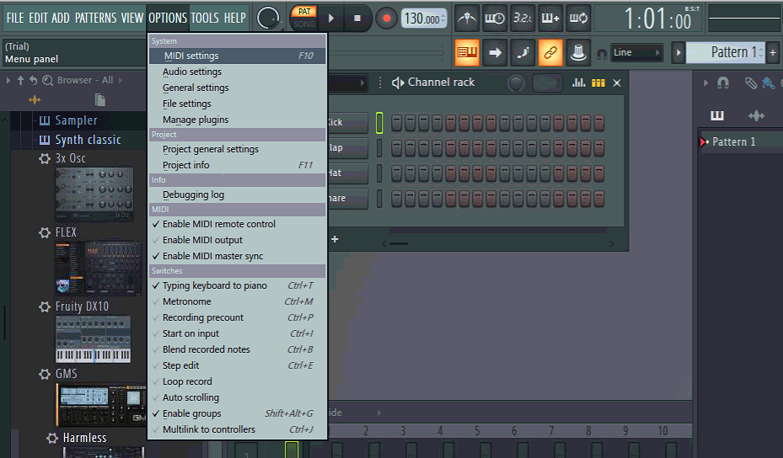Screen dimensions: 783x458
Task: Toggle Enable MIDI output option
Action: point(237,240)
